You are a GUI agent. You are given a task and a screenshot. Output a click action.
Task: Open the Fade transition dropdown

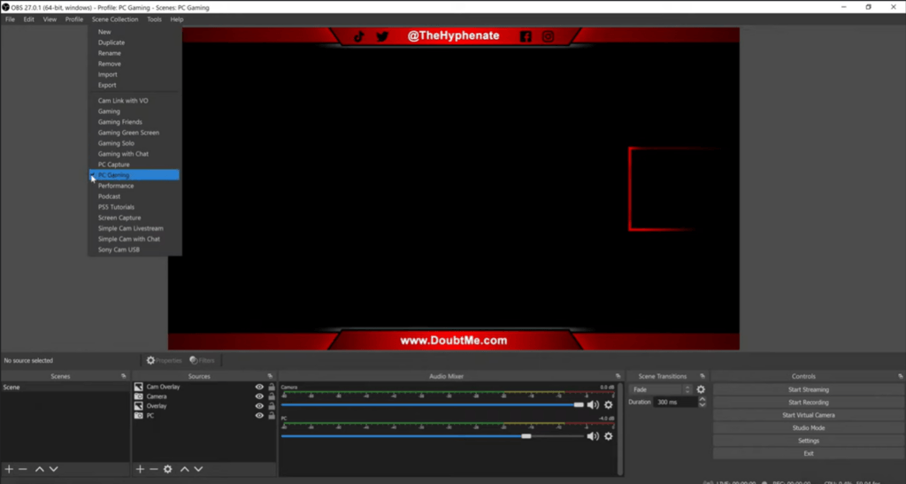(660, 389)
